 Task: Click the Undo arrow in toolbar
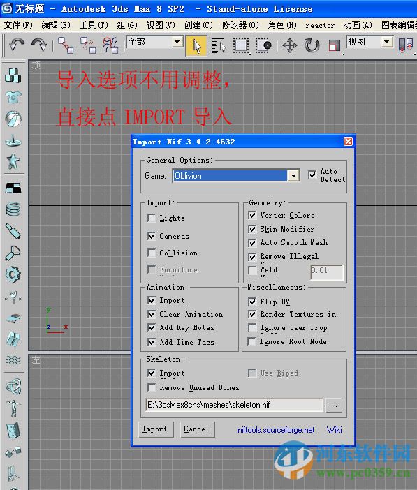coord(17,45)
